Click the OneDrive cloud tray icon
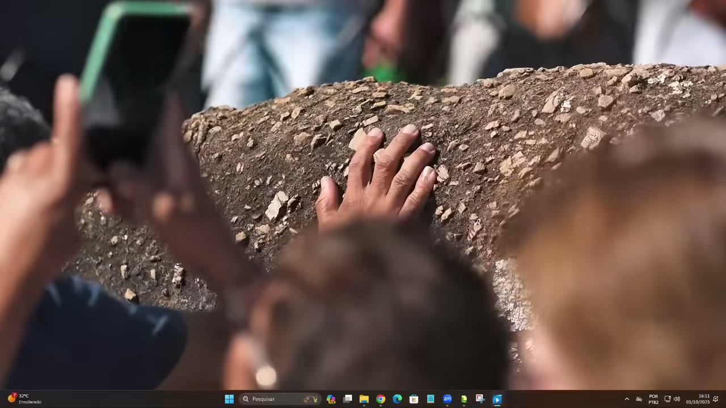 pyautogui.click(x=639, y=399)
